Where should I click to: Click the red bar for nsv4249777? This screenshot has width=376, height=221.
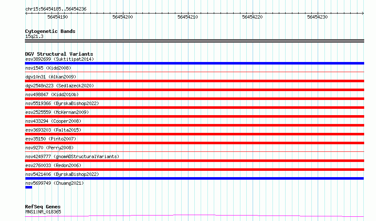(x=194, y=161)
